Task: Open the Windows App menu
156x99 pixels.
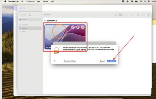Action: pyautogui.click(x=13, y=1)
